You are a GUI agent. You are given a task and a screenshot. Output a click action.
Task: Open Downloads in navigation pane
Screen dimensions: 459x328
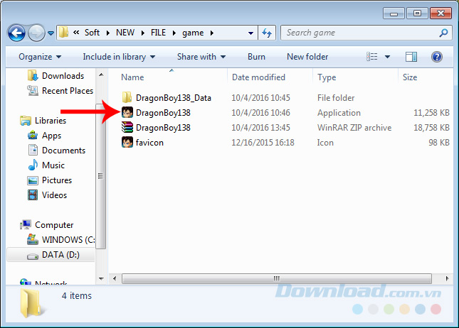click(63, 76)
